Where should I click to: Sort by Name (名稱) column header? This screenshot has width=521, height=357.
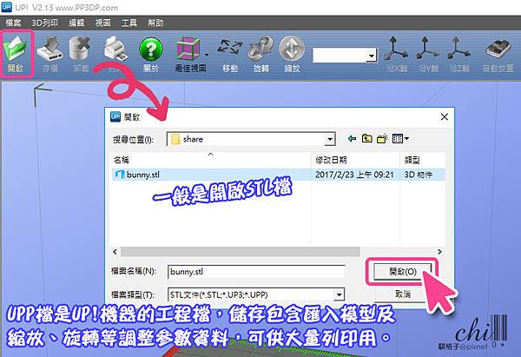coord(211,160)
